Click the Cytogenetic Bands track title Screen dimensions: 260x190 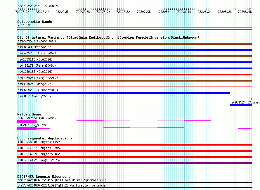point(35,22)
